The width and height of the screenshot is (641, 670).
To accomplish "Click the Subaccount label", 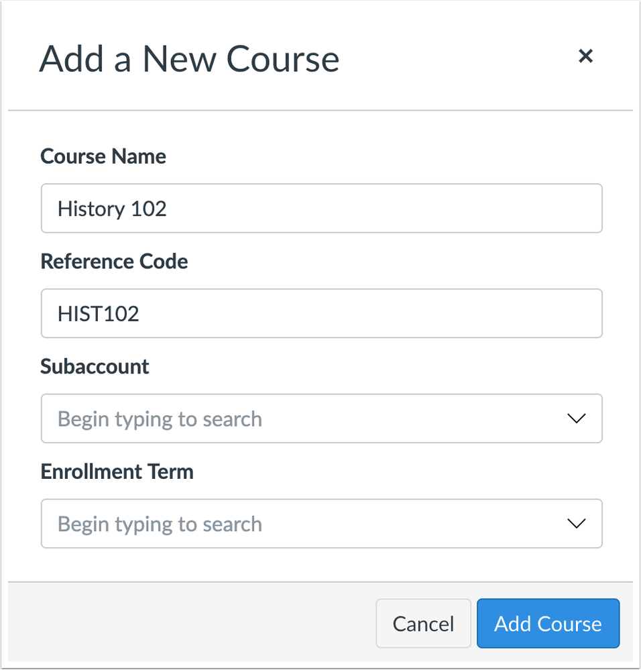I will click(94, 367).
